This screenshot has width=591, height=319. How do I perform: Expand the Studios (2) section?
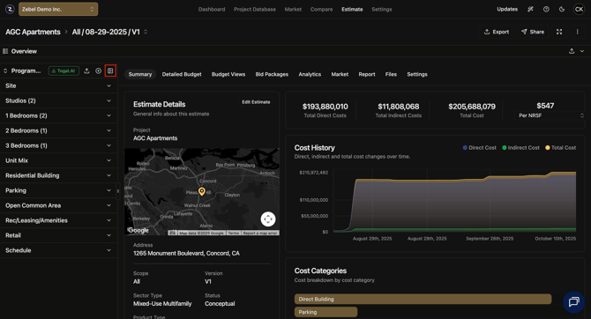click(x=58, y=100)
